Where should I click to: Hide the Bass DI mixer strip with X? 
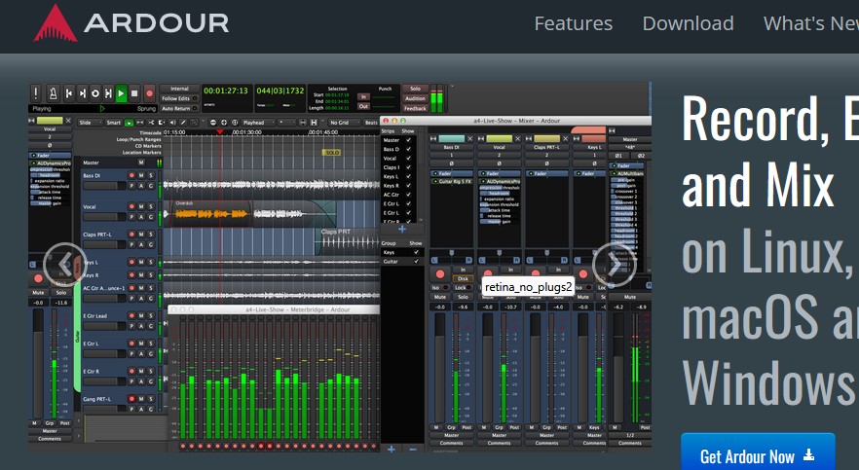pyautogui.click(x=469, y=139)
